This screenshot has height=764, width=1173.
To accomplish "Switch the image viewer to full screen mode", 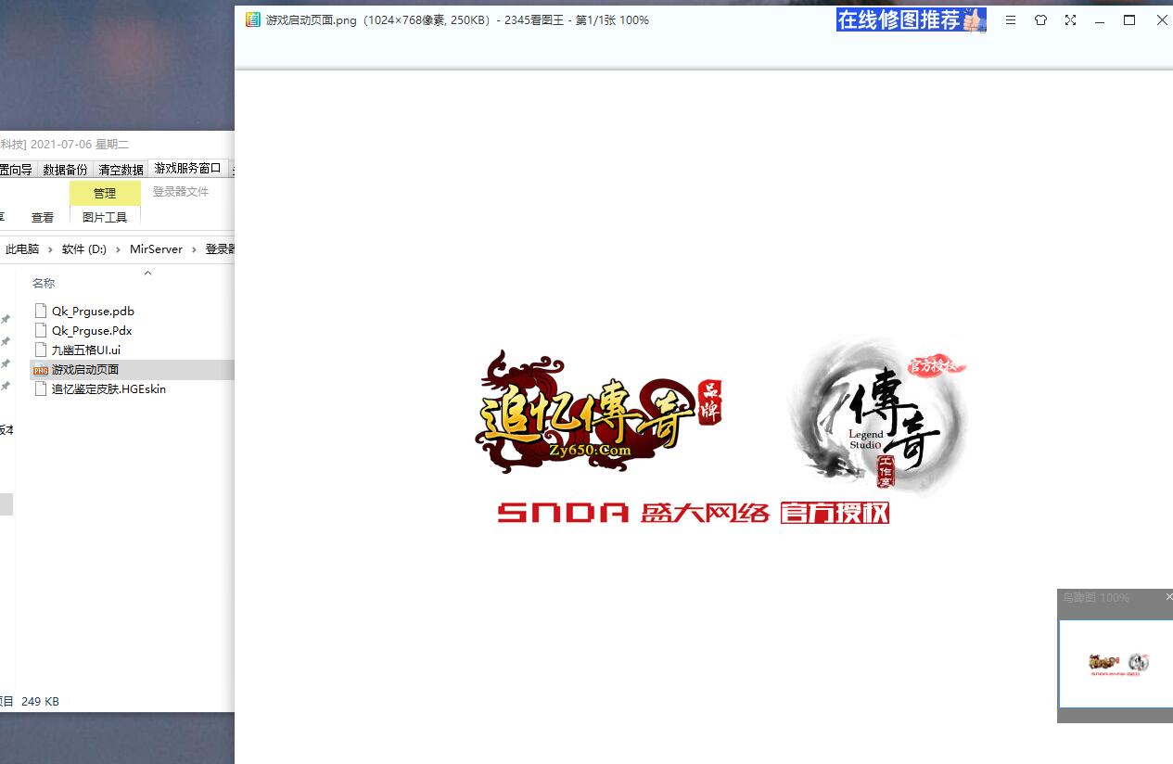I will pyautogui.click(x=1070, y=19).
